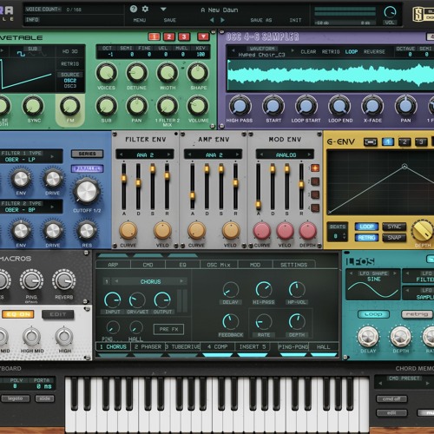Toggle G-ENV SYNC button
This screenshot has width=434, height=434.
coord(394,227)
